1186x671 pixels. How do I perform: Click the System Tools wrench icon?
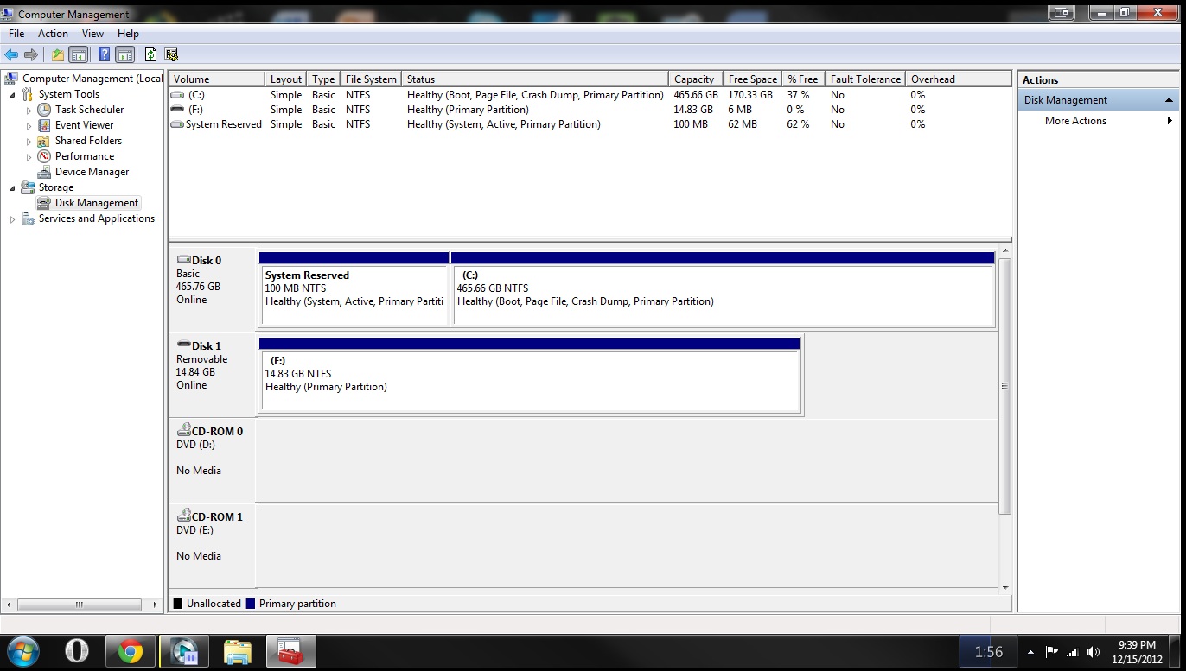coord(28,94)
